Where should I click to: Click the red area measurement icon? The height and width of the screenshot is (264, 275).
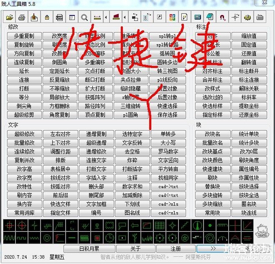(116, 17)
